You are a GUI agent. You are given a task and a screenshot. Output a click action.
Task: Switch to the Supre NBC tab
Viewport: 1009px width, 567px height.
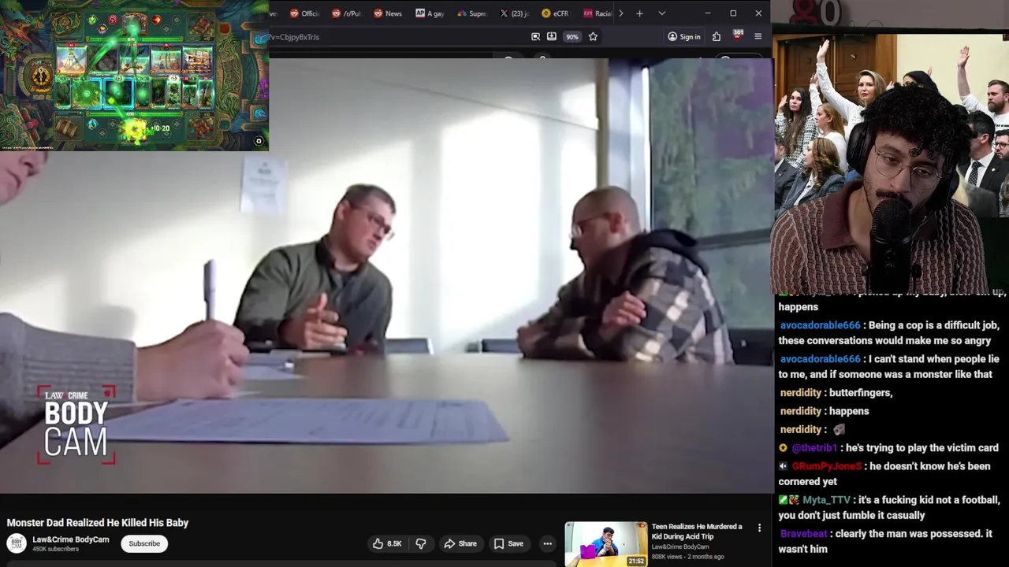pos(471,13)
